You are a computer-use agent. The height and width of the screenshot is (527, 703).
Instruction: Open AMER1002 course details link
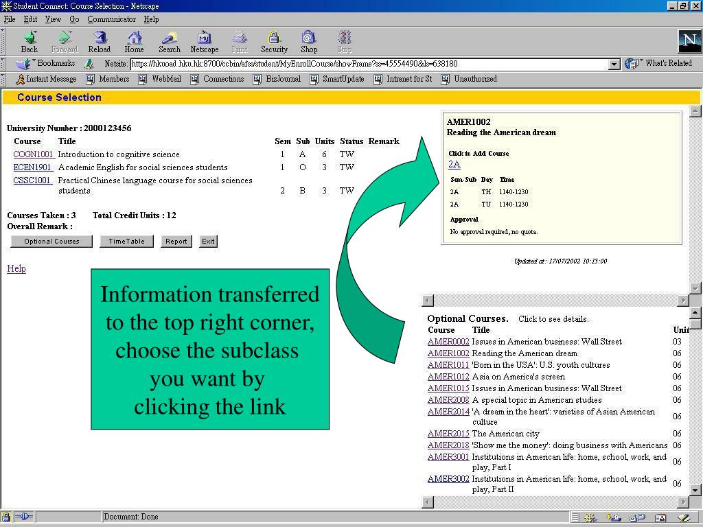click(x=448, y=353)
